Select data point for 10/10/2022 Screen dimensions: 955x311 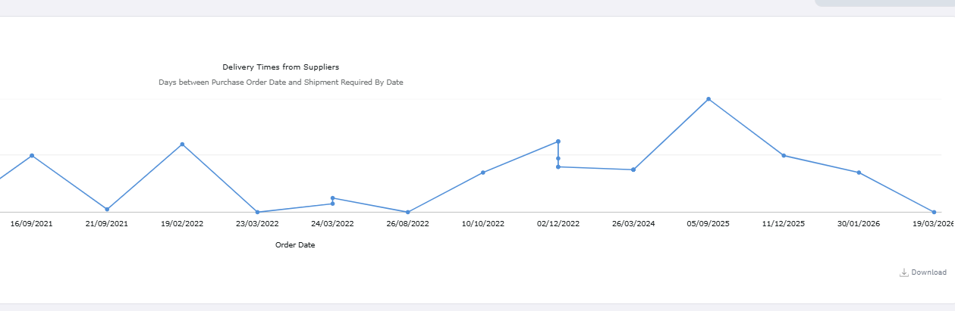[483, 173]
